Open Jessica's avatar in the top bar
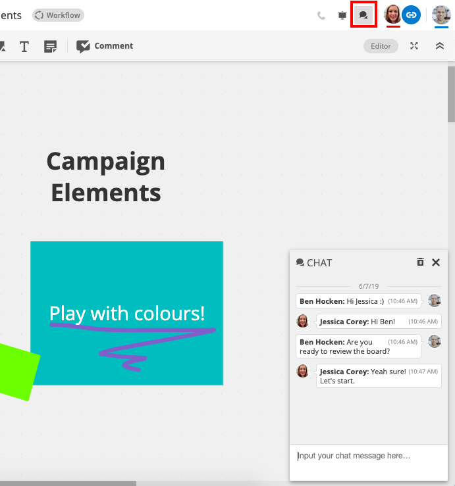 point(392,14)
